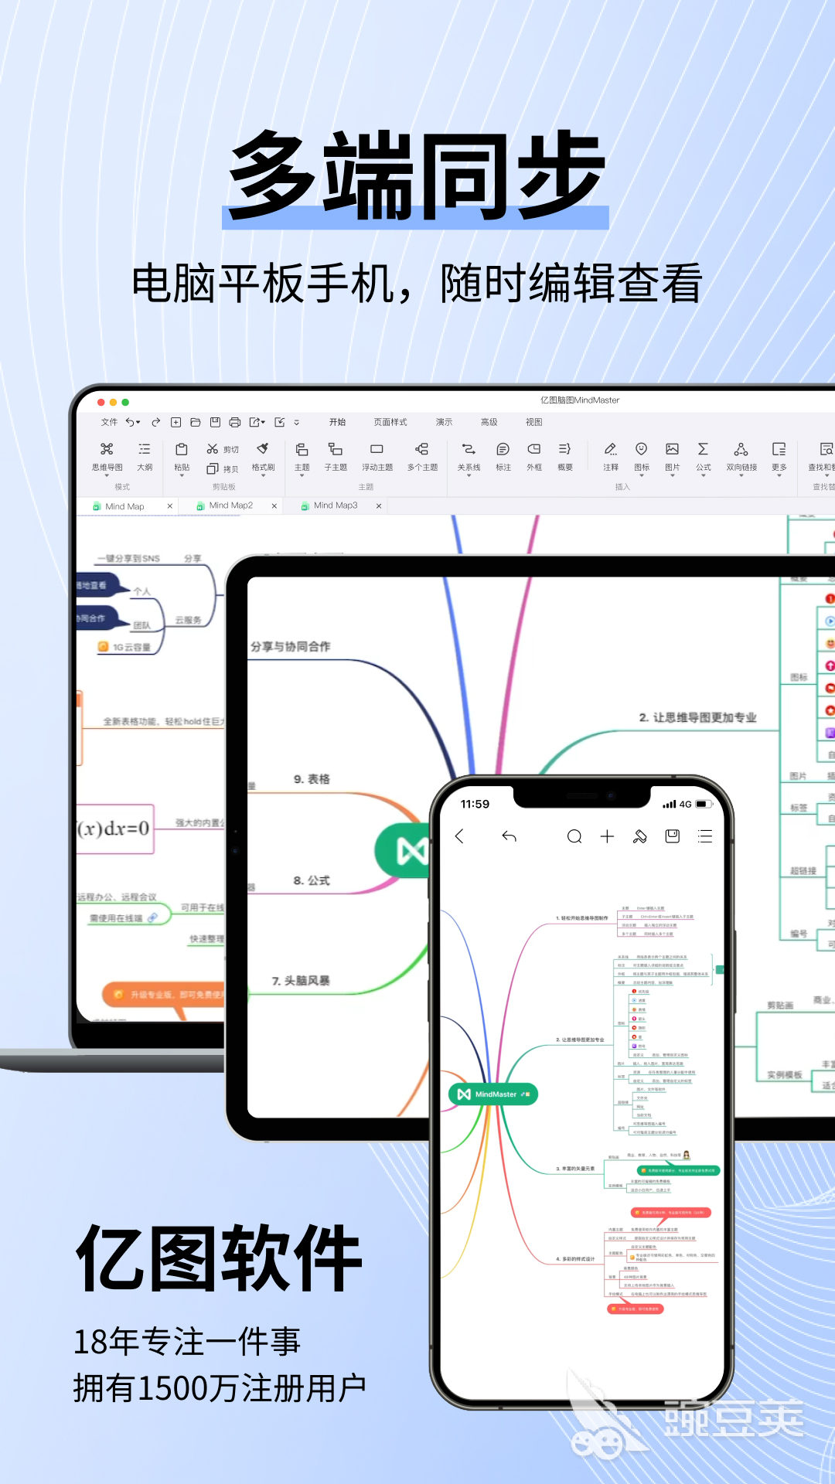
Task: Click the Cut (剪切) button
Action: click(x=223, y=449)
